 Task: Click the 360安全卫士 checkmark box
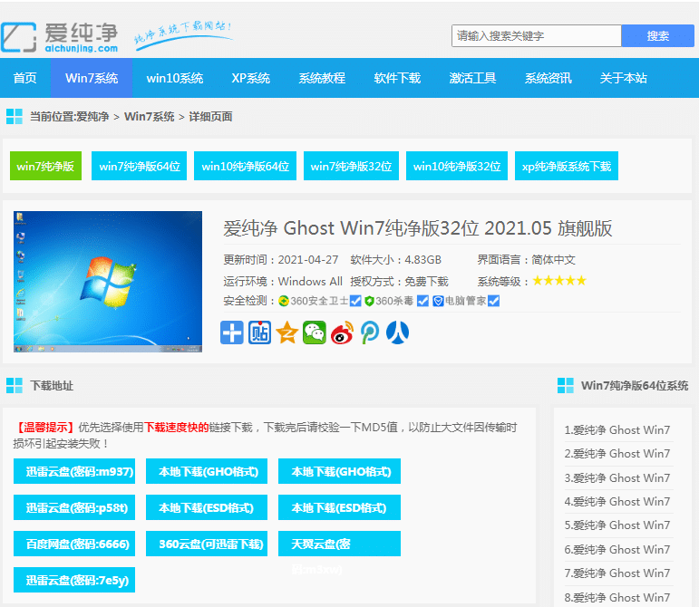click(x=356, y=301)
